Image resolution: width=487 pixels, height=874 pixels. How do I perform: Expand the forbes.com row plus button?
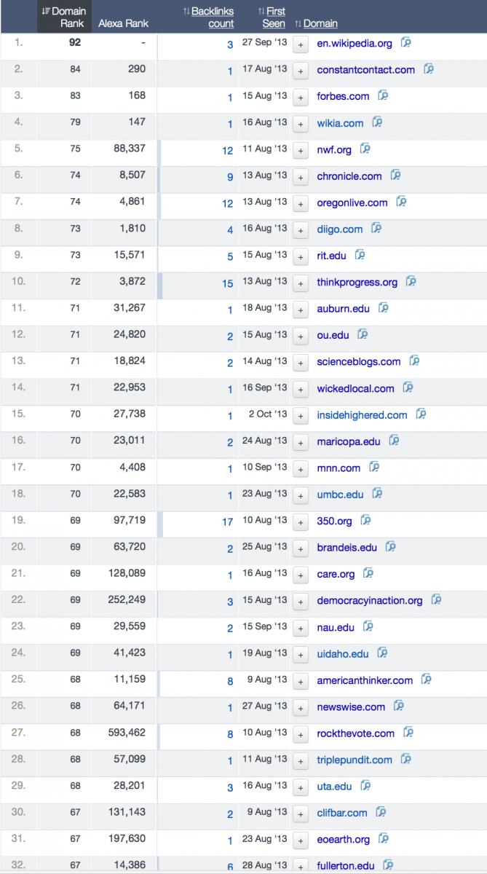point(300,97)
